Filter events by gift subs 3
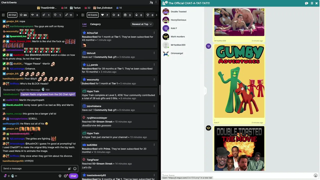 pyautogui.click(x=127, y=15)
